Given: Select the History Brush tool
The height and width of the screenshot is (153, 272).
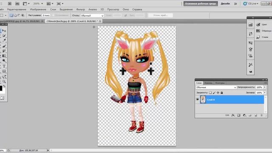Looking at the screenshot, I should (4, 51).
